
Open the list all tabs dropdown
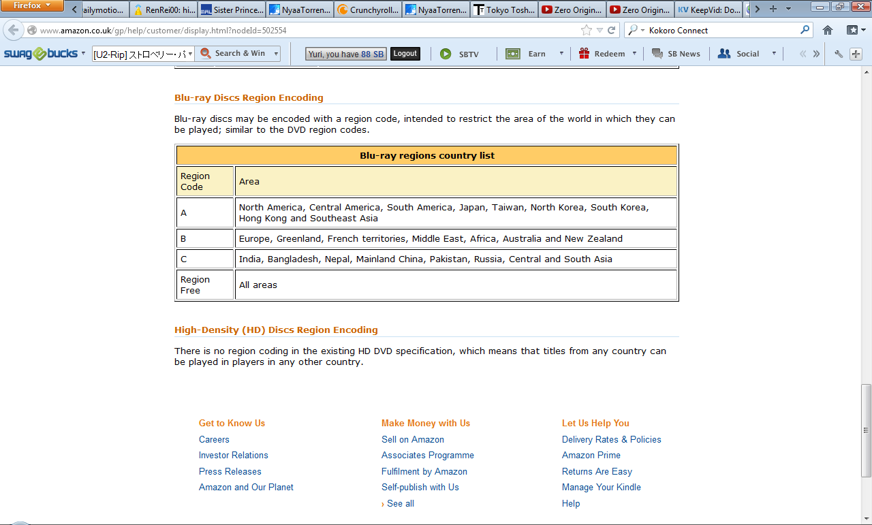click(789, 10)
